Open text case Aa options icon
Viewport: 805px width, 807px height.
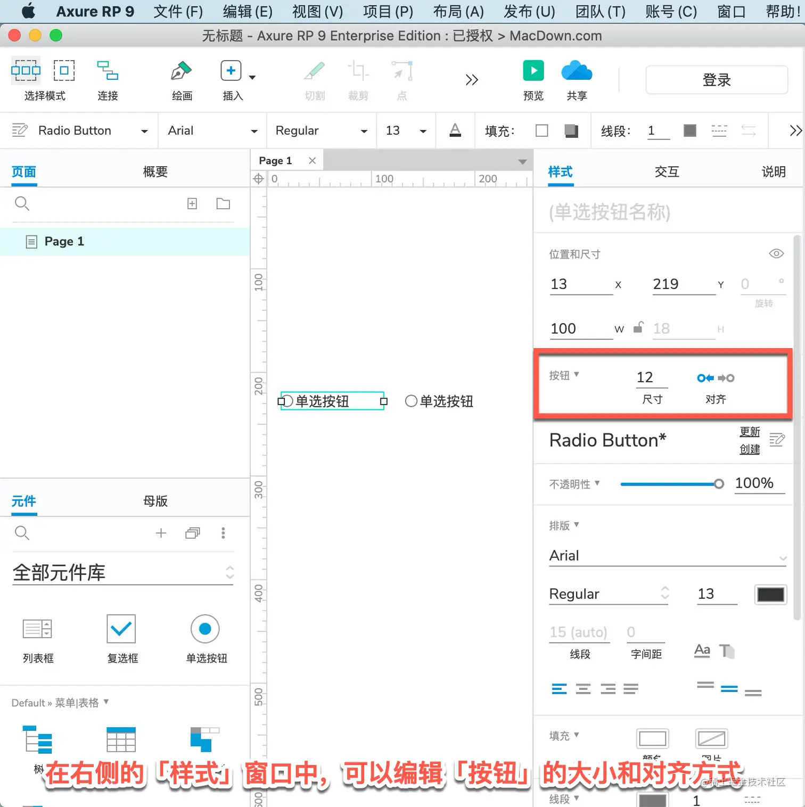(x=702, y=650)
